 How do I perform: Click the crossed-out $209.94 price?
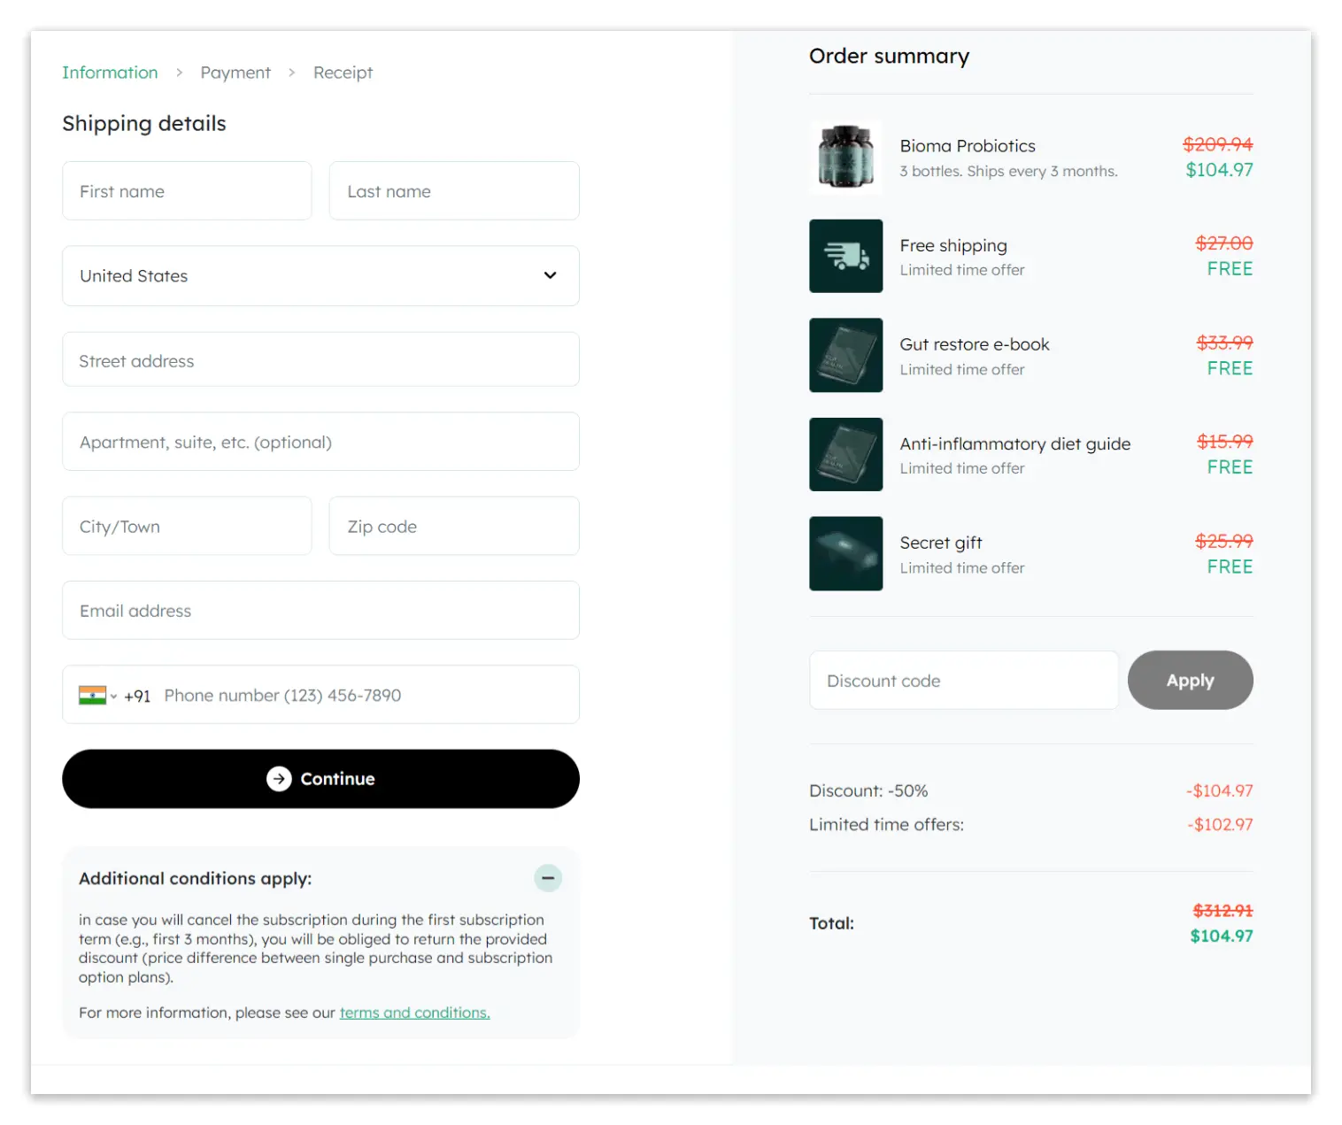tap(1217, 144)
